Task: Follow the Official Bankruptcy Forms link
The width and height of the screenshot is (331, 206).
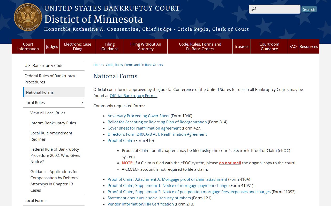Action: pos(133,96)
